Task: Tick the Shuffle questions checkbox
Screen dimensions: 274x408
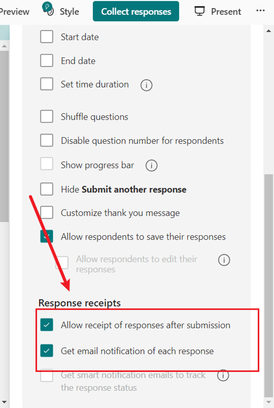Action: 47,116
